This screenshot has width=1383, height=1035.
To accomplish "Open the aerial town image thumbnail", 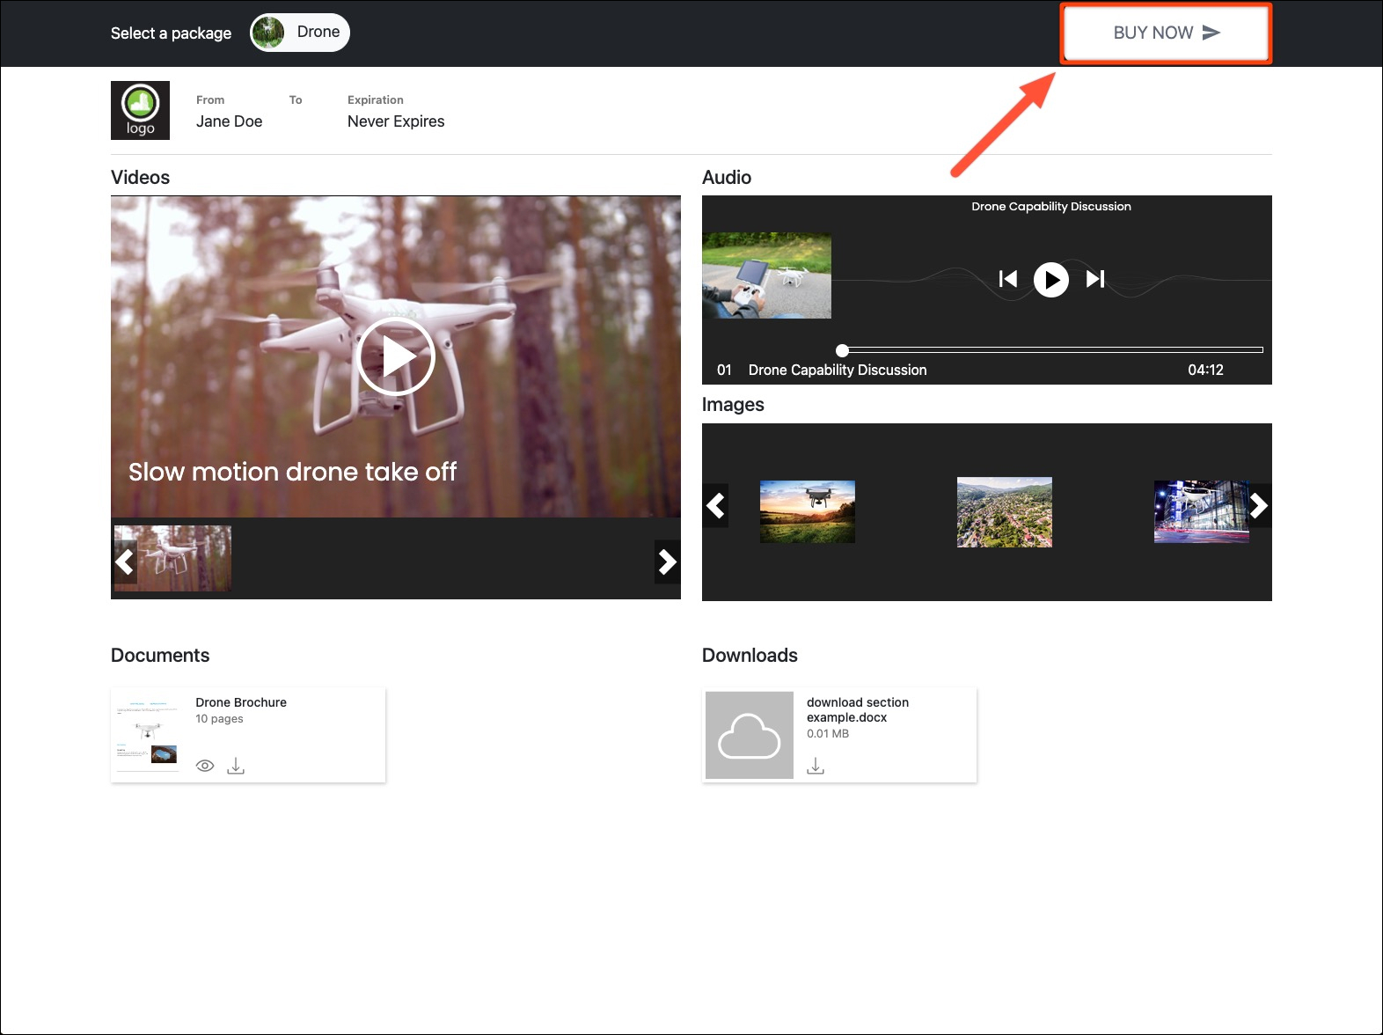I will 1004,512.
